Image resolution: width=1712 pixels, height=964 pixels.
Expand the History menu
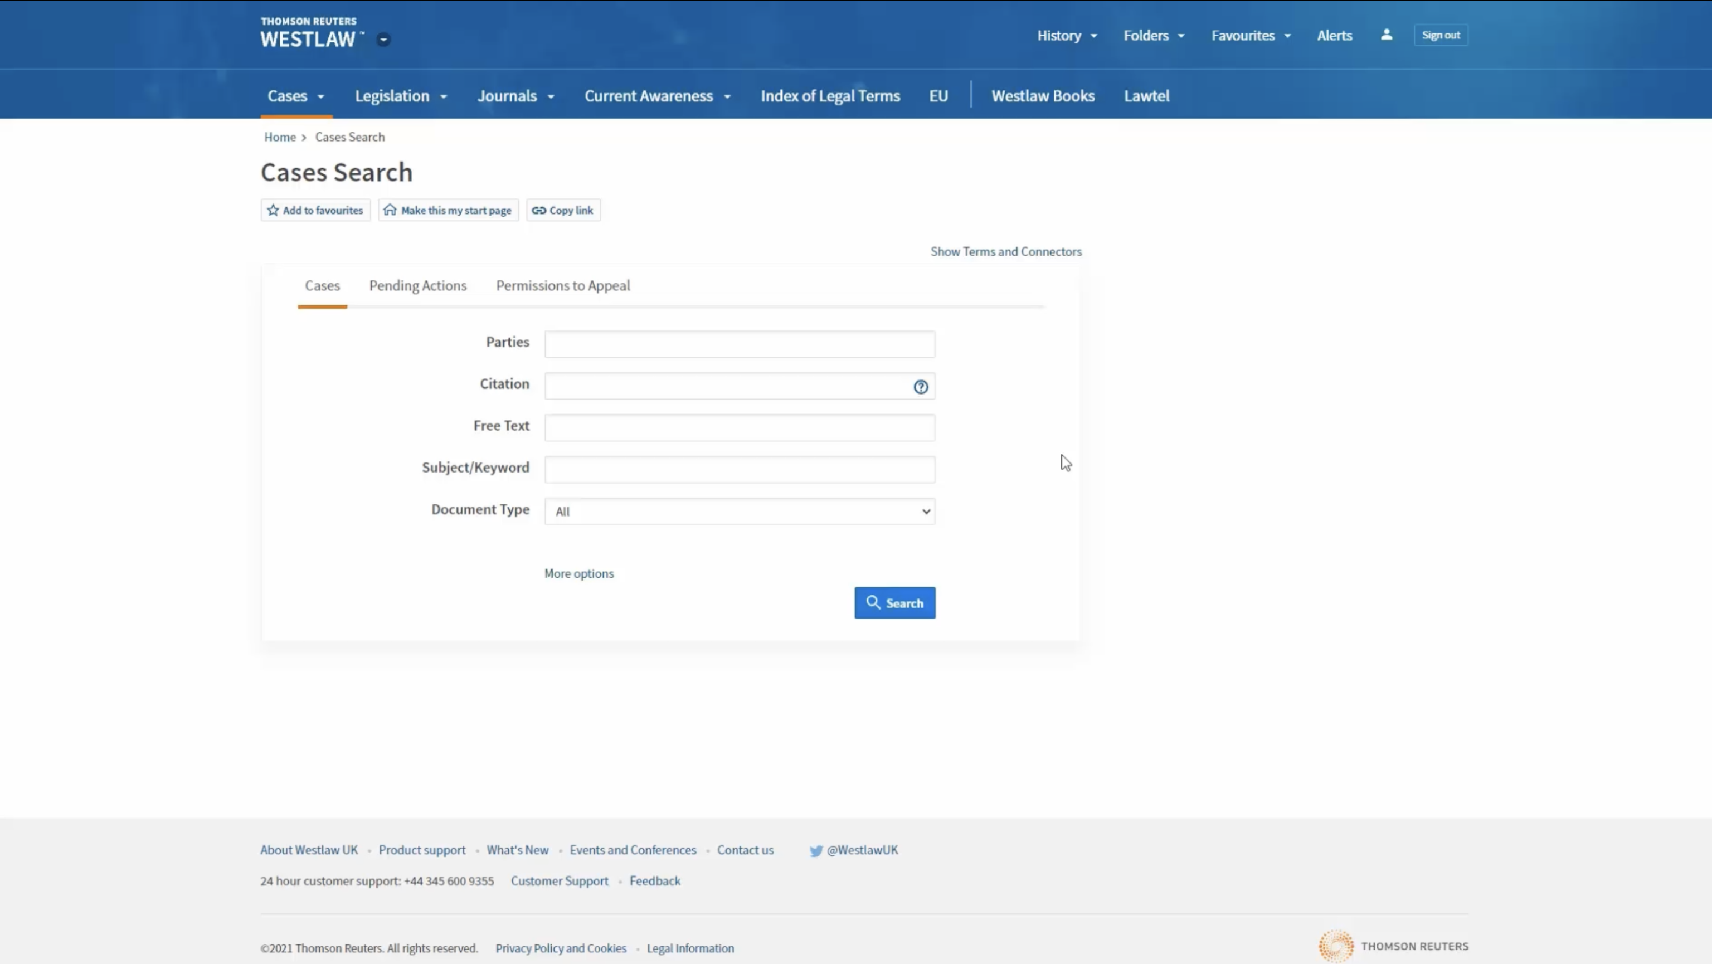click(1067, 35)
